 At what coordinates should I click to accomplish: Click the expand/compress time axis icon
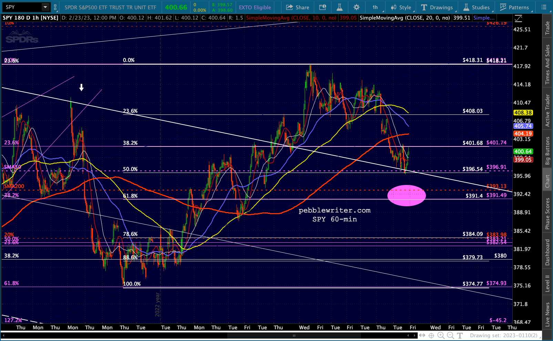coord(422,335)
